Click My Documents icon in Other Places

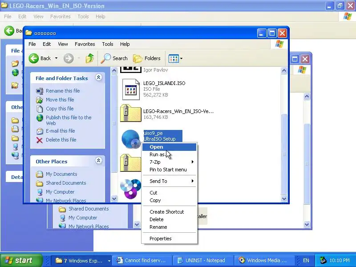(x=40, y=174)
